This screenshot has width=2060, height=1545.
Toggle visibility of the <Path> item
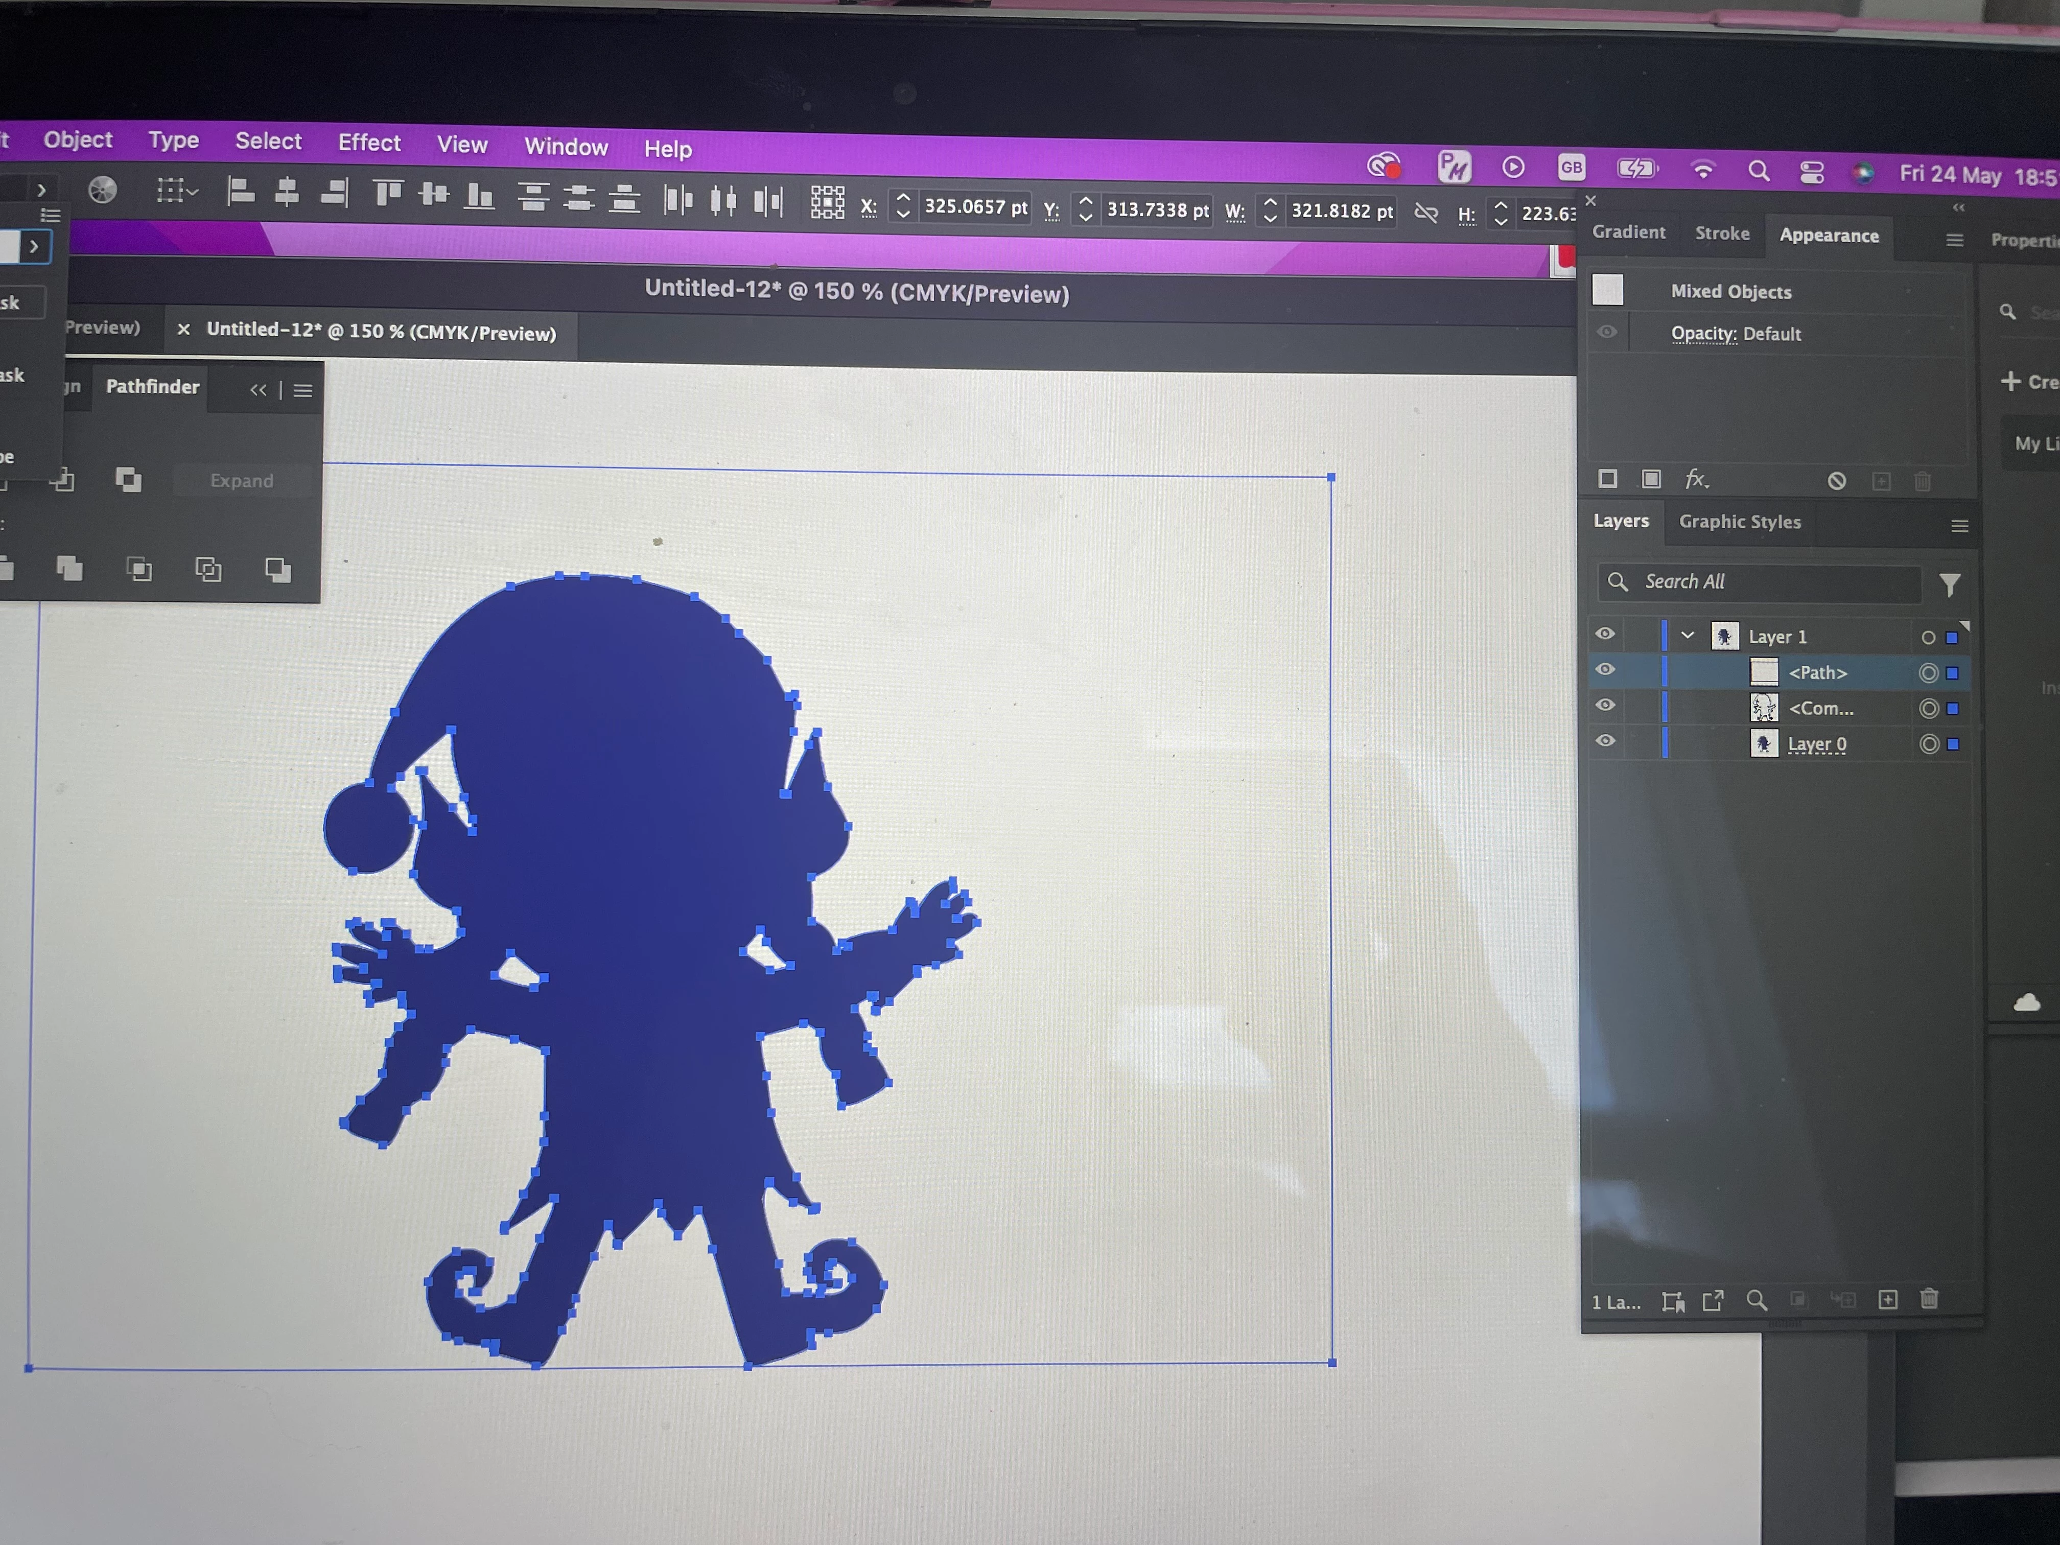coord(1605,670)
